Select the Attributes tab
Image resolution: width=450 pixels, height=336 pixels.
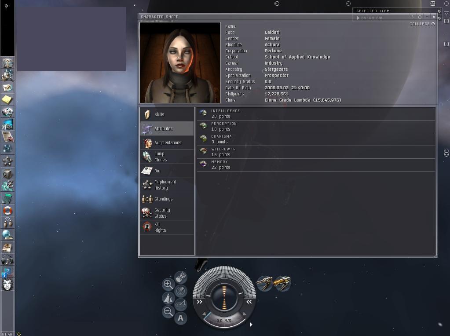pyautogui.click(x=167, y=128)
